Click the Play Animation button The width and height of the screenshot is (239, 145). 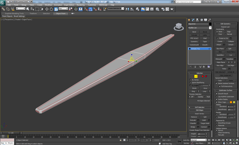[x=216, y=140]
